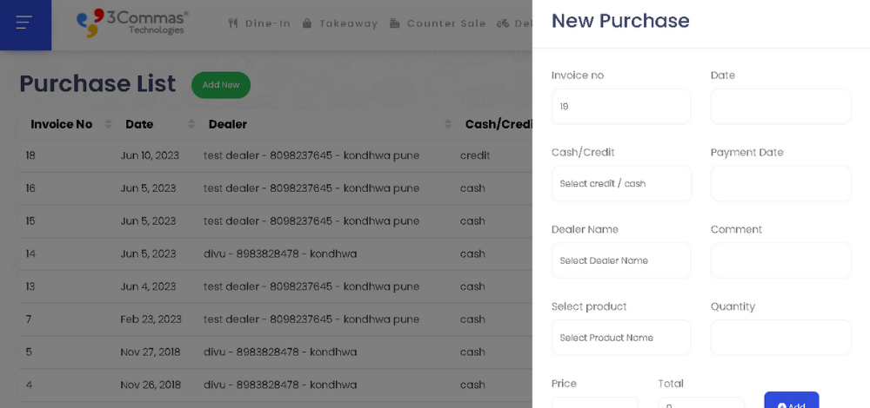Click the Dine-In fork and knife icon
This screenshot has width=870, height=408.
point(233,23)
